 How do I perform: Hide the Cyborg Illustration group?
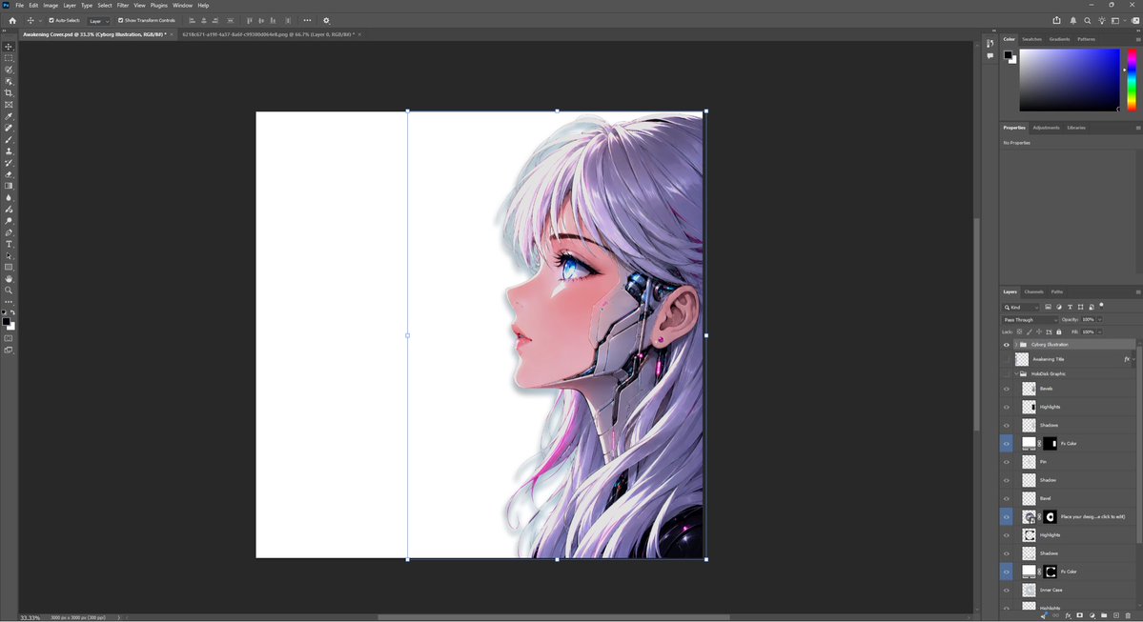pos(1007,345)
